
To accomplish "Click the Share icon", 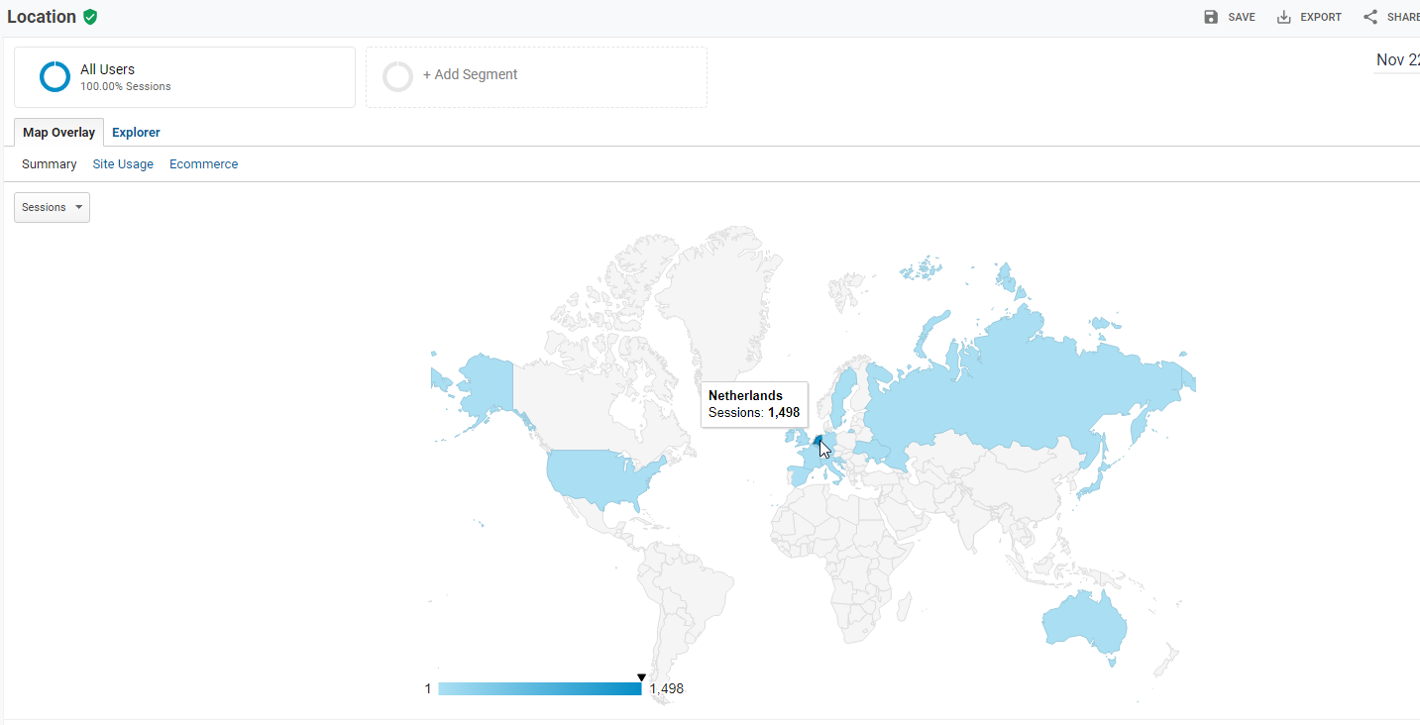I will [1370, 17].
